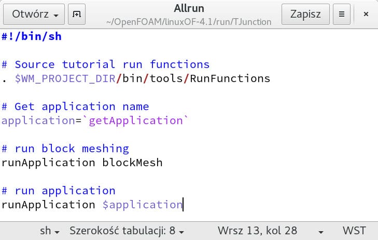This screenshot has width=378, height=240.
Task: Click the Source tutorial run functions comment
Action: point(106,64)
